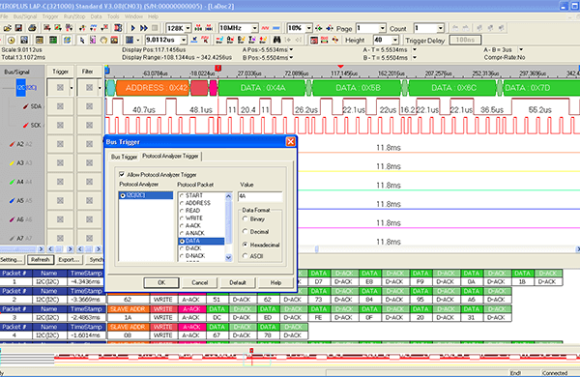Open the 9.0112us time scale dropdown
Image resolution: width=580 pixels, height=377 pixels.
tap(184, 40)
